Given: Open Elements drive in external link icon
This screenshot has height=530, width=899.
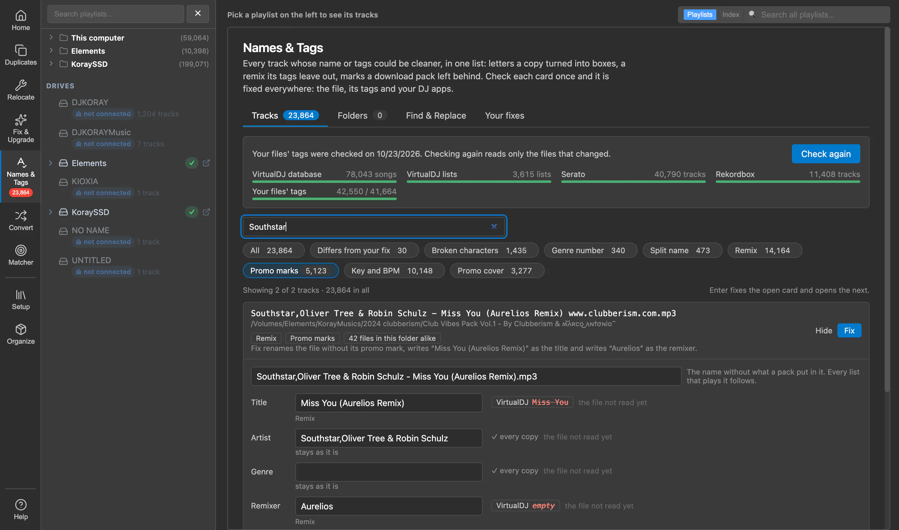Looking at the screenshot, I should (206, 163).
